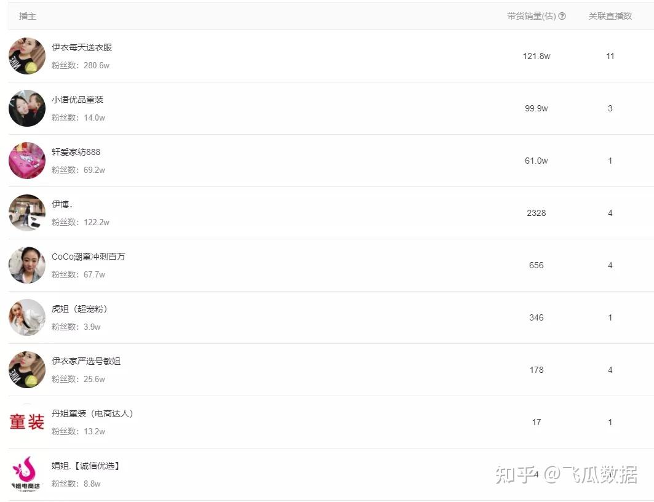The height and width of the screenshot is (502, 654).
Task: Click the help icon beside 带货销量(估)
Action: (562, 17)
